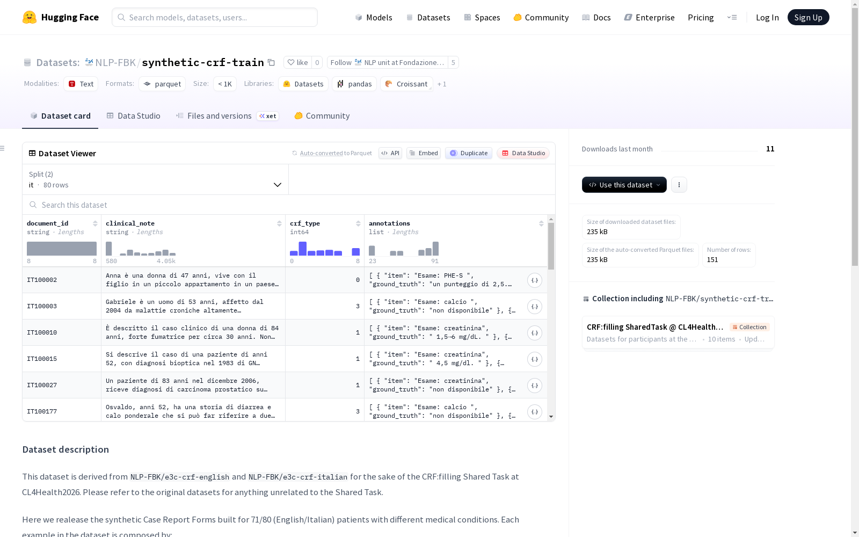Like the synthetic-crf-train dataset
This screenshot has width=859, height=537.
coord(297,62)
